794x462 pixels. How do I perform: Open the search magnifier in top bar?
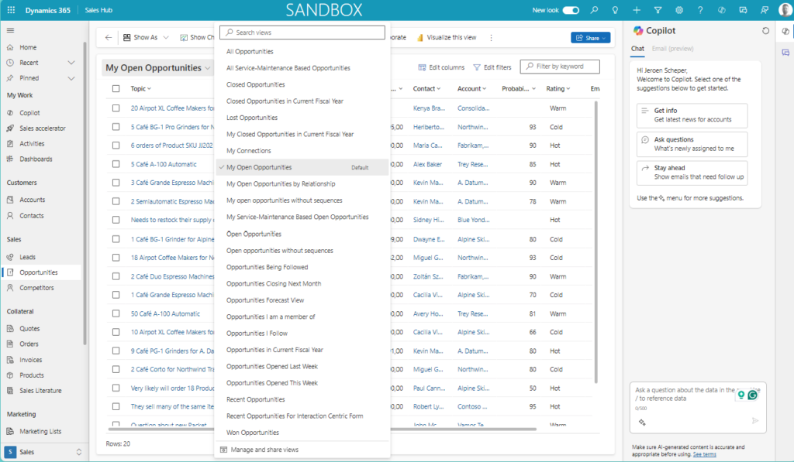tap(594, 10)
